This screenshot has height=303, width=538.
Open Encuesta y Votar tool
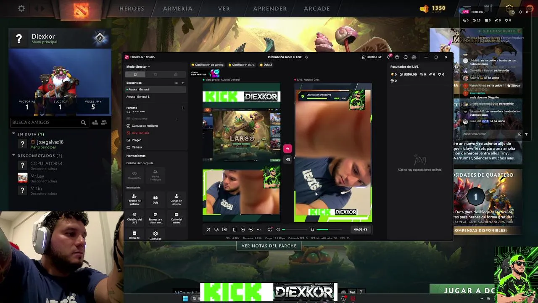pos(156,218)
